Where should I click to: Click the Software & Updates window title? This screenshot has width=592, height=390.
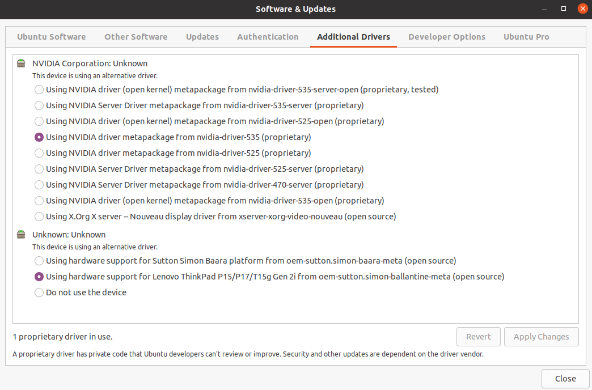coord(295,9)
